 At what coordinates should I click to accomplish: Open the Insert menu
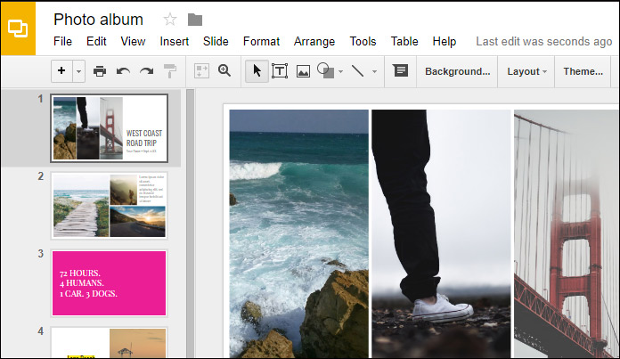(x=175, y=41)
